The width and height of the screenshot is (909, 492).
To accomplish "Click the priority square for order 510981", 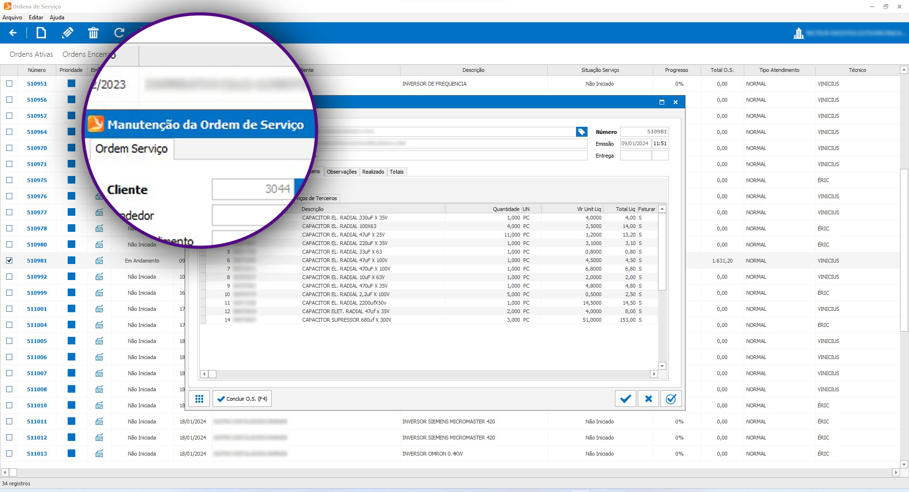I will click(71, 260).
